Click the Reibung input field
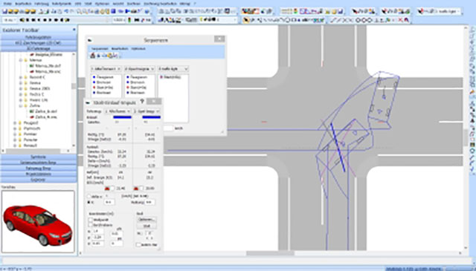 [x=149, y=202]
